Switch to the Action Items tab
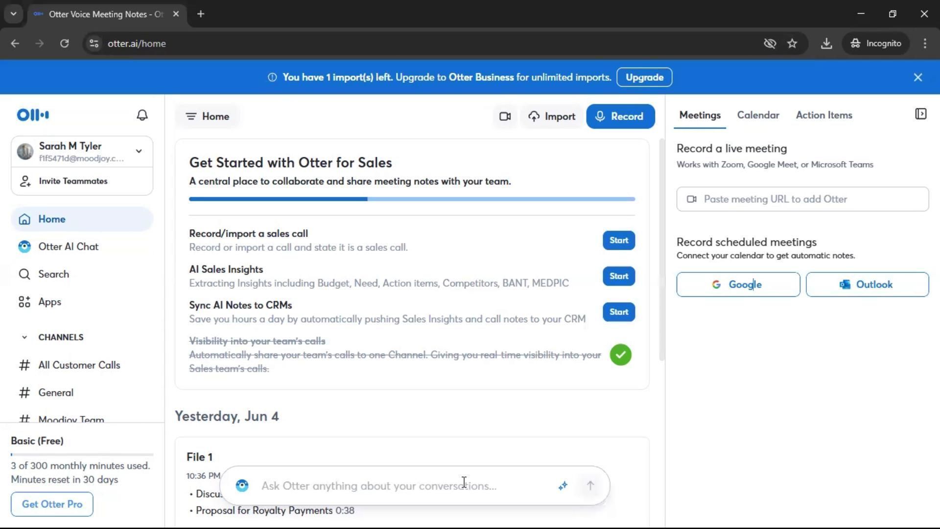The width and height of the screenshot is (940, 529). 823,115
